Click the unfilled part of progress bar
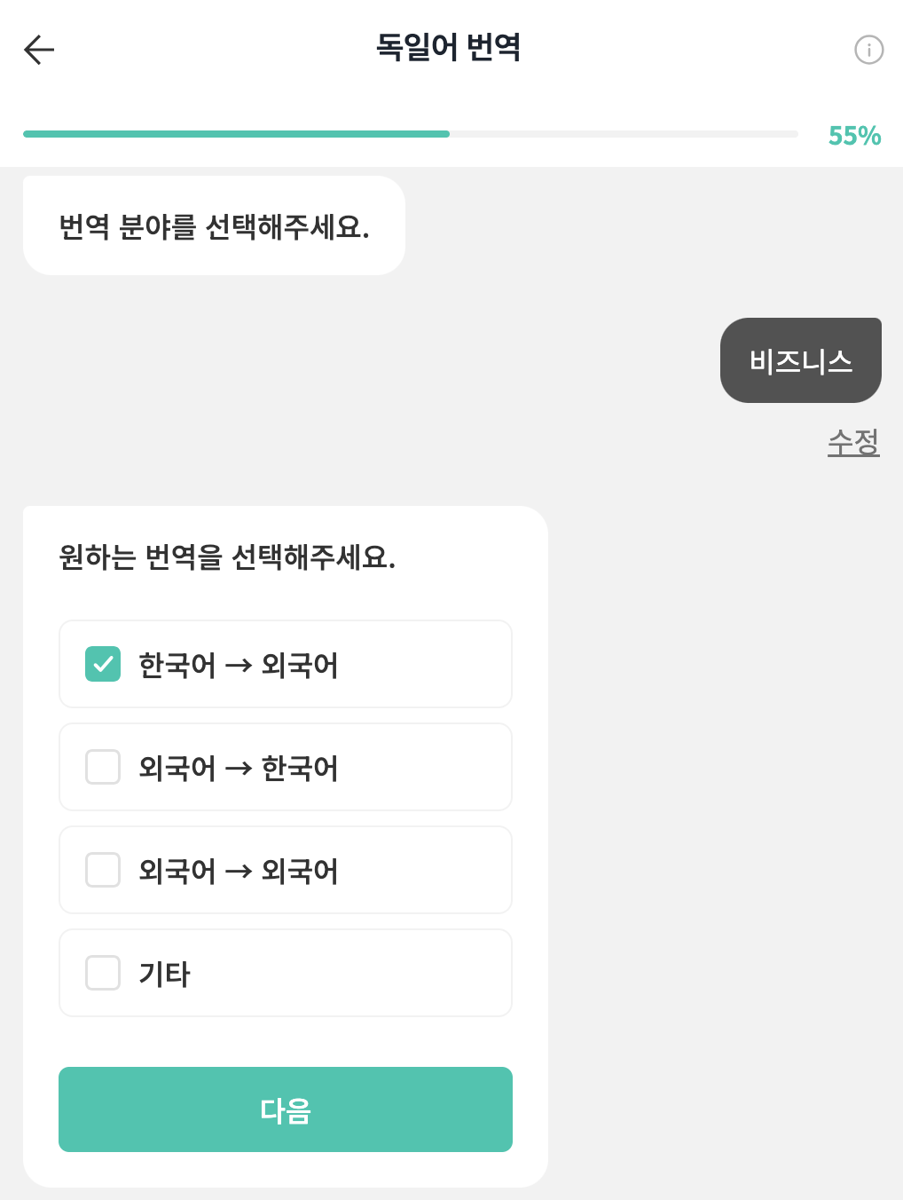Viewport: 903px width, 1200px height. click(x=623, y=134)
